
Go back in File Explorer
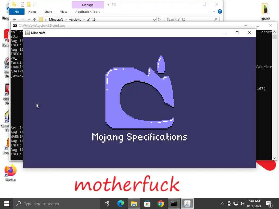15,19
